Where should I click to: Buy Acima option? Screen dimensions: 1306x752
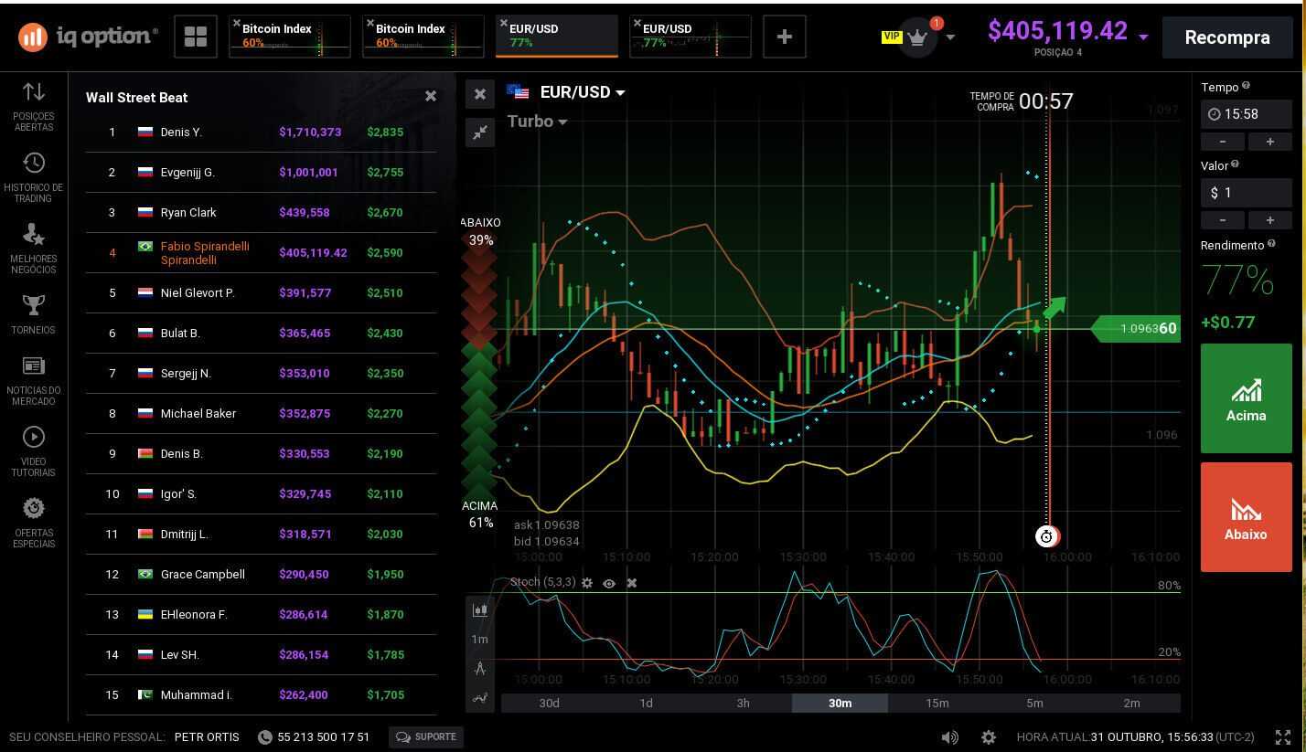point(1246,398)
